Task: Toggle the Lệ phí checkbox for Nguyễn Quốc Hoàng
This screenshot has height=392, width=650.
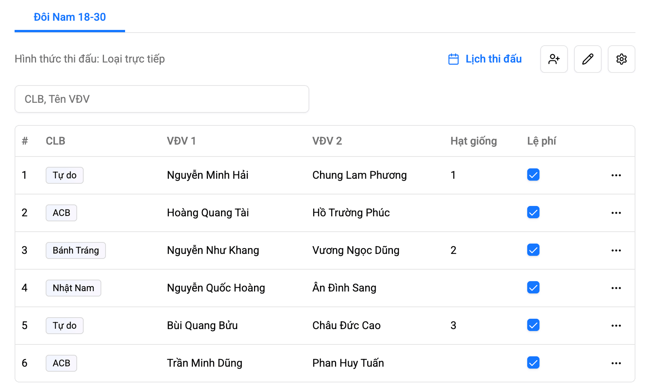Action: tap(533, 287)
